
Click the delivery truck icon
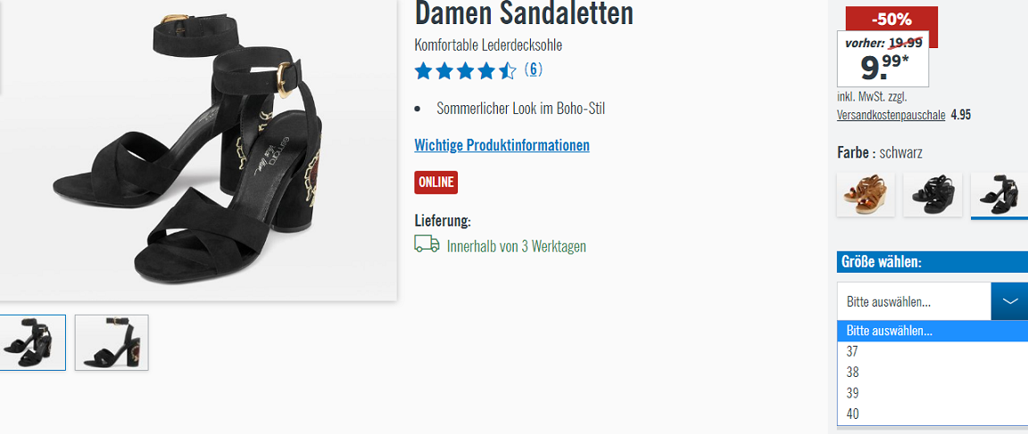427,244
